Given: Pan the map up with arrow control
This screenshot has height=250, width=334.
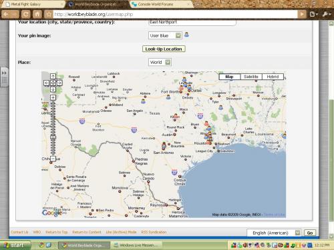Looking at the screenshot, I should [53, 76].
